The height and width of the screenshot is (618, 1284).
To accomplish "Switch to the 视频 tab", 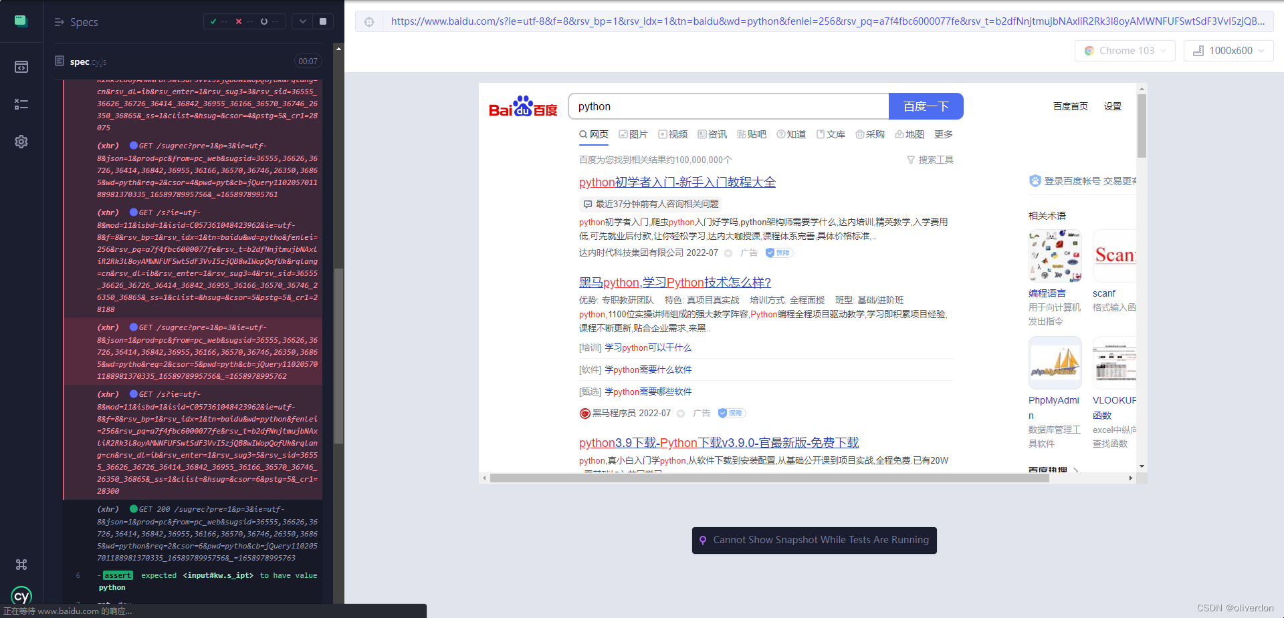I will (x=673, y=134).
